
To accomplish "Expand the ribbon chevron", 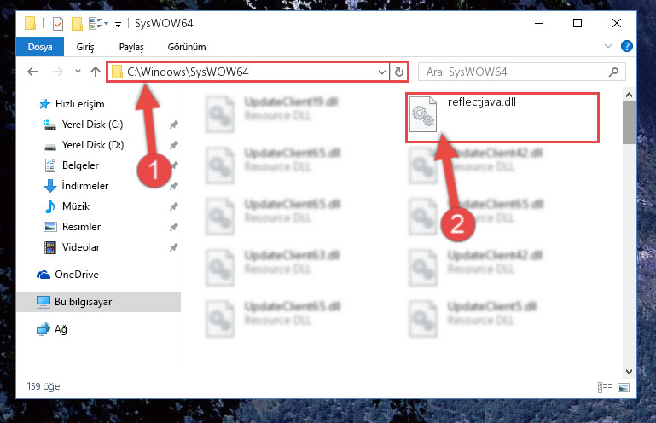I will (x=608, y=46).
